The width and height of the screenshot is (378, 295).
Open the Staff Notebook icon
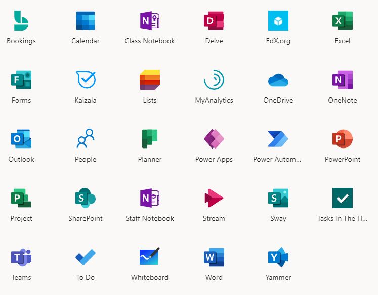[x=150, y=198]
